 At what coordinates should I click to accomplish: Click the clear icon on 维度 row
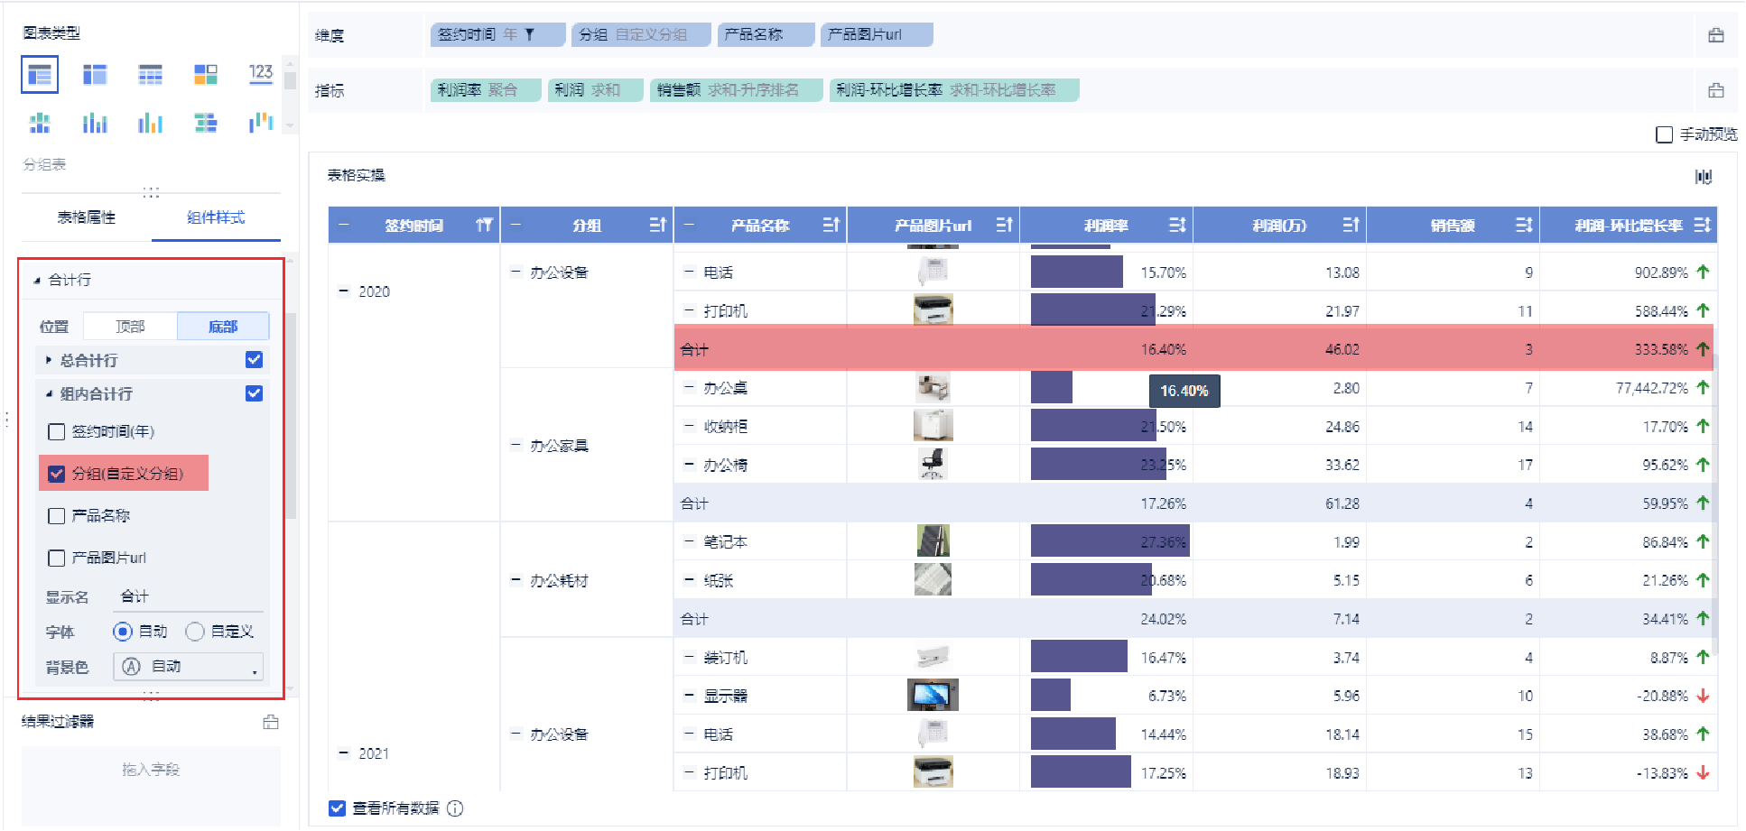coord(1715,35)
